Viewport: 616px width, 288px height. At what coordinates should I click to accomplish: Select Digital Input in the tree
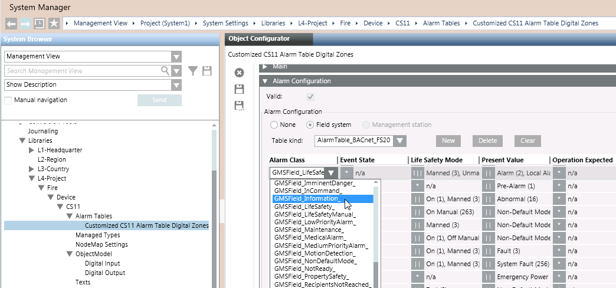pyautogui.click(x=102, y=263)
